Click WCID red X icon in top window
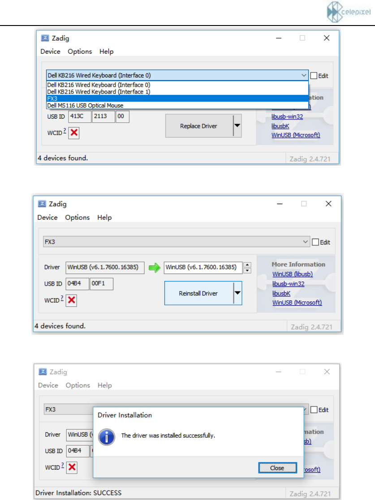This screenshot has height=500, width=375. [x=74, y=132]
